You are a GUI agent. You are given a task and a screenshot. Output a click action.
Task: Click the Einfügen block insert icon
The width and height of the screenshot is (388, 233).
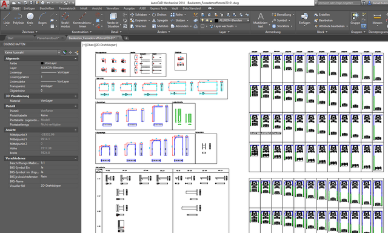[304, 19]
